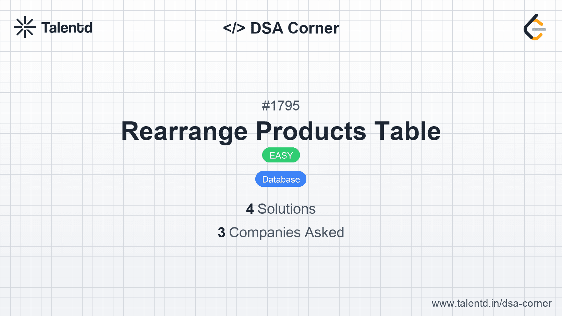The image size is (562, 316).
Task: Click the bold number 4 solutions count
Action: (250, 209)
